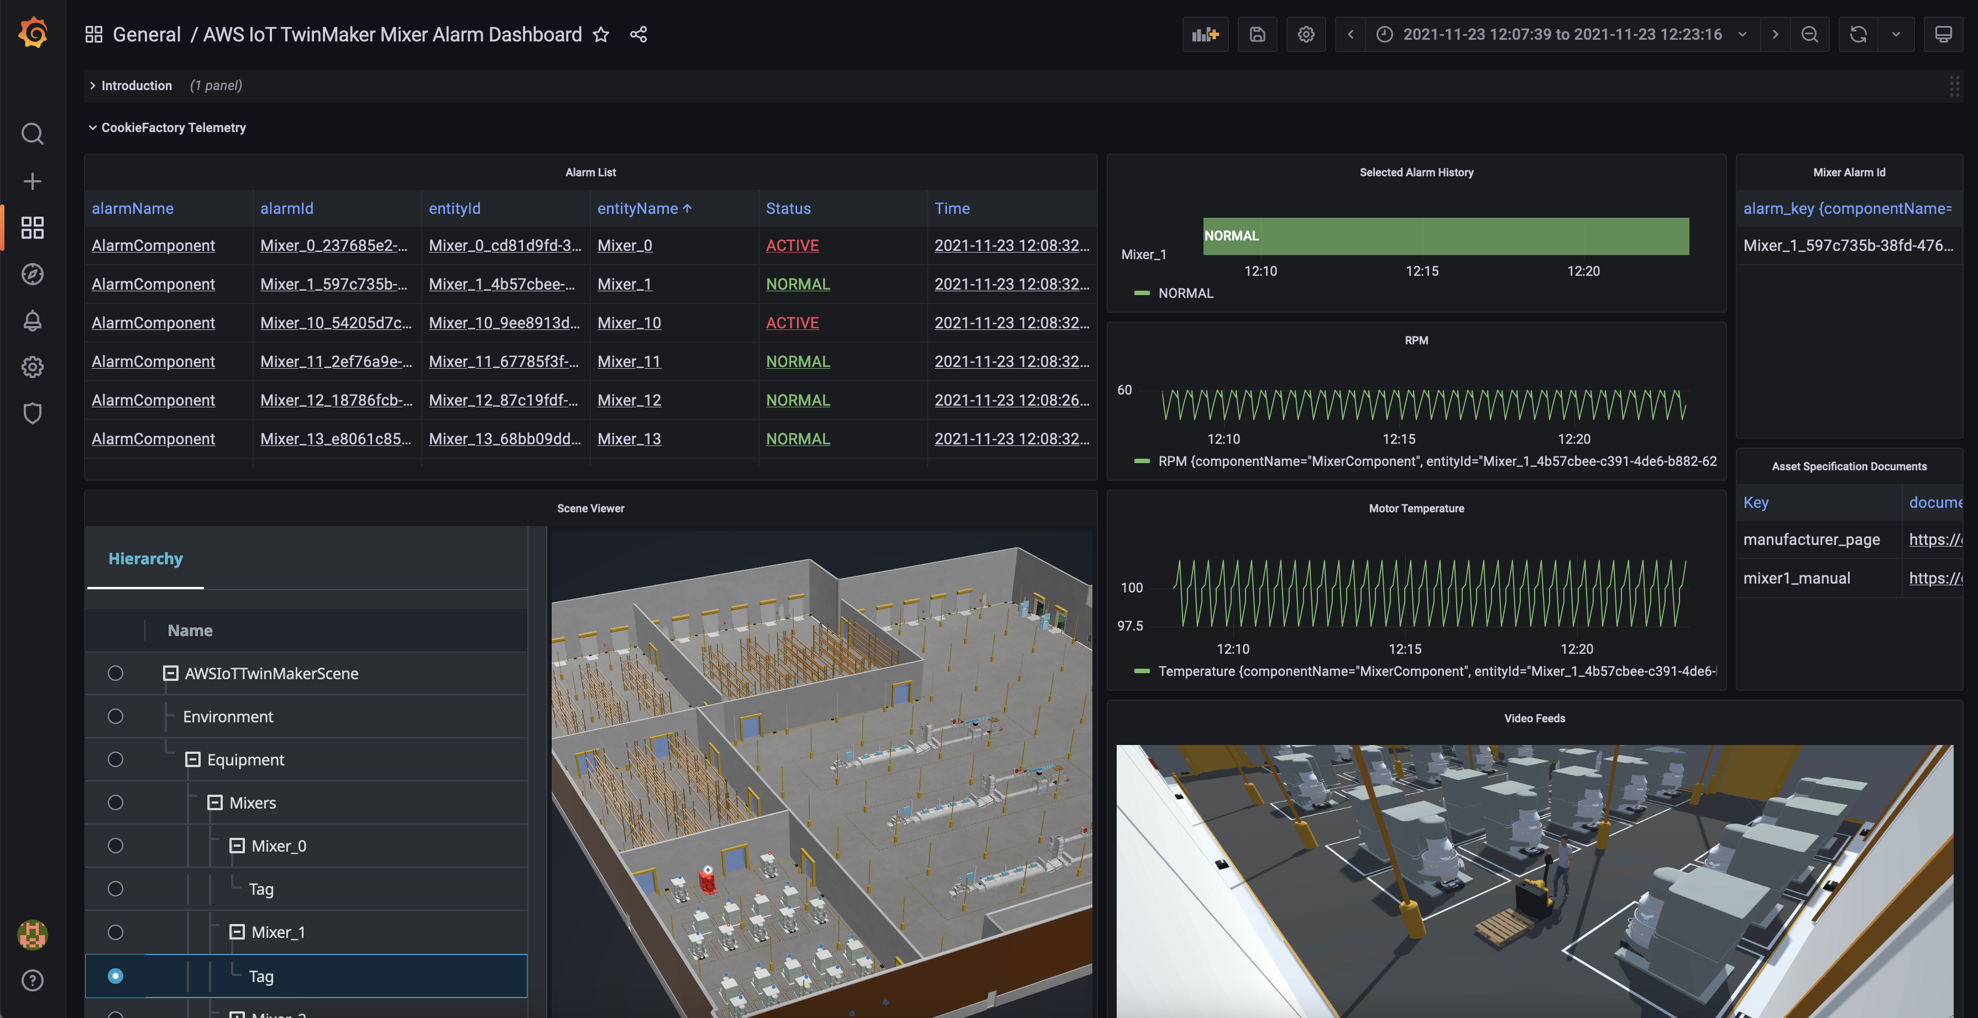This screenshot has width=1978, height=1018.
Task: Click the refresh dashboard icon
Action: click(1859, 34)
